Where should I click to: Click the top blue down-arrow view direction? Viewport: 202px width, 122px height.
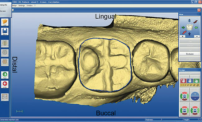(189, 21)
